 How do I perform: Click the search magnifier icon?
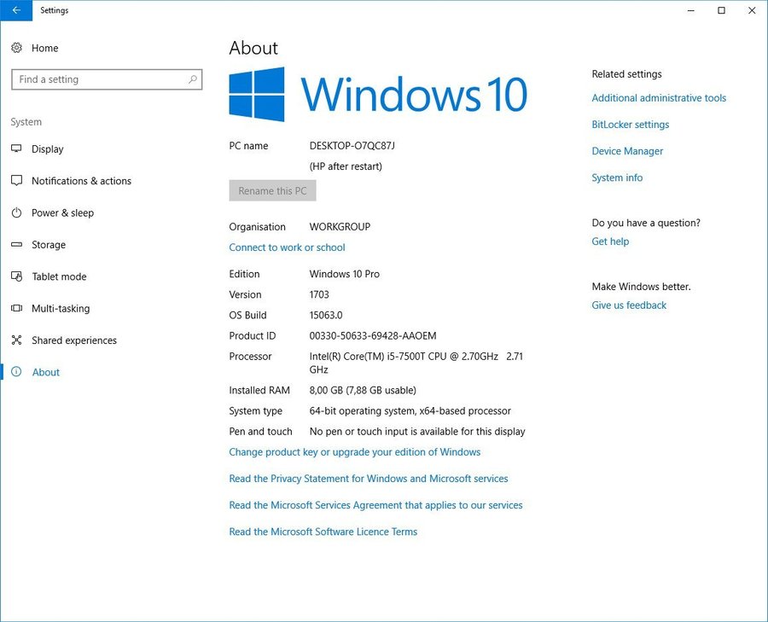coord(193,79)
